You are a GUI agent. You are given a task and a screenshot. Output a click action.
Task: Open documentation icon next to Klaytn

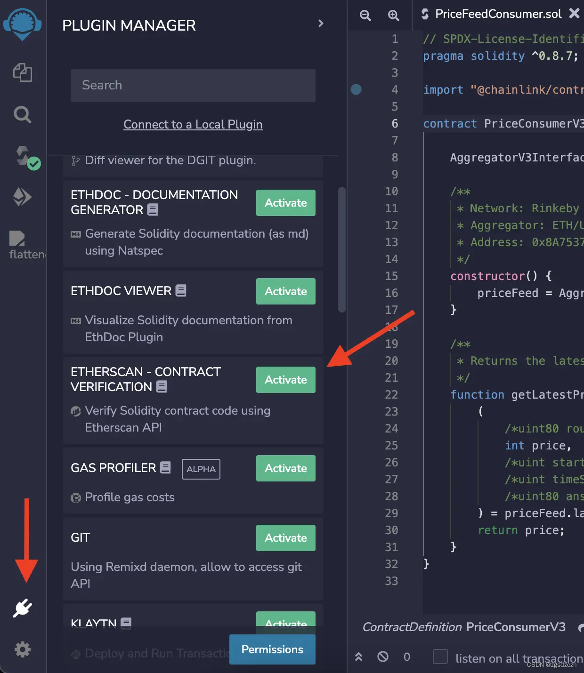coord(126,623)
